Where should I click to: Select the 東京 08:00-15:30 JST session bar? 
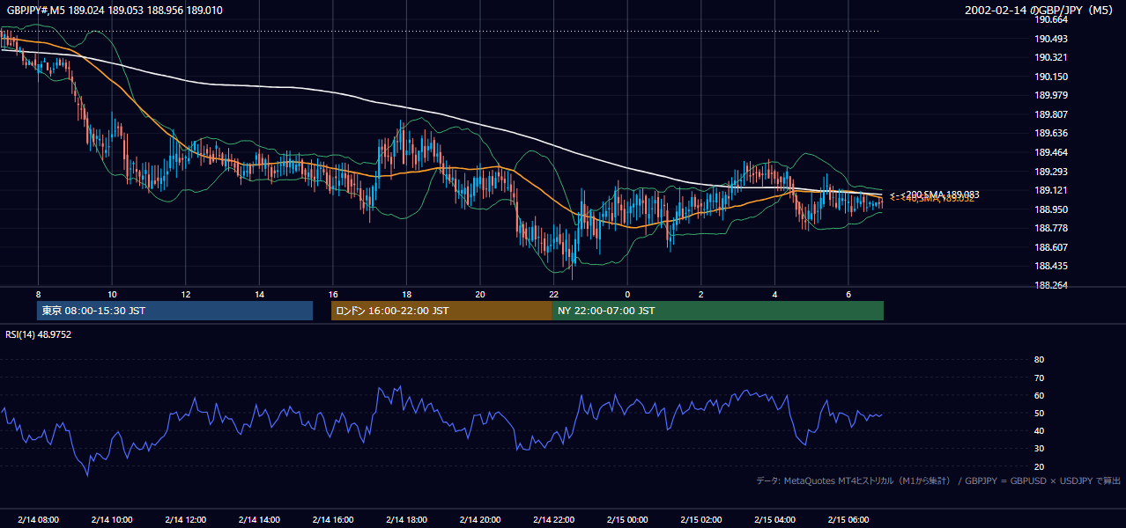tap(175, 311)
